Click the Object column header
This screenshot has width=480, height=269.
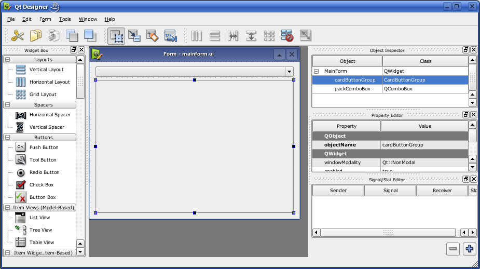click(348, 61)
